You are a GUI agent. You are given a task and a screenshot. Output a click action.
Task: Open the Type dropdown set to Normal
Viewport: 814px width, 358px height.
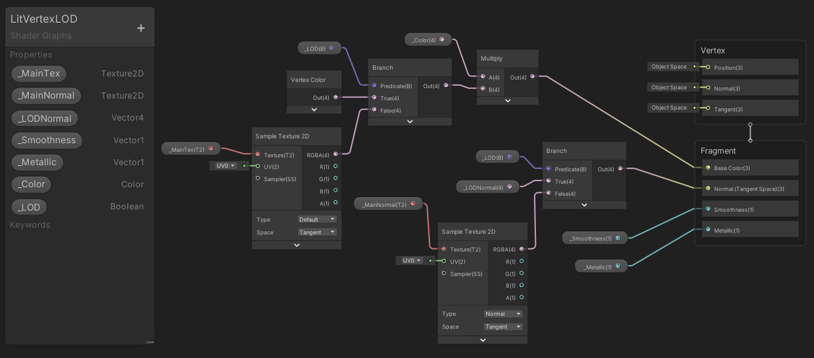[503, 314]
